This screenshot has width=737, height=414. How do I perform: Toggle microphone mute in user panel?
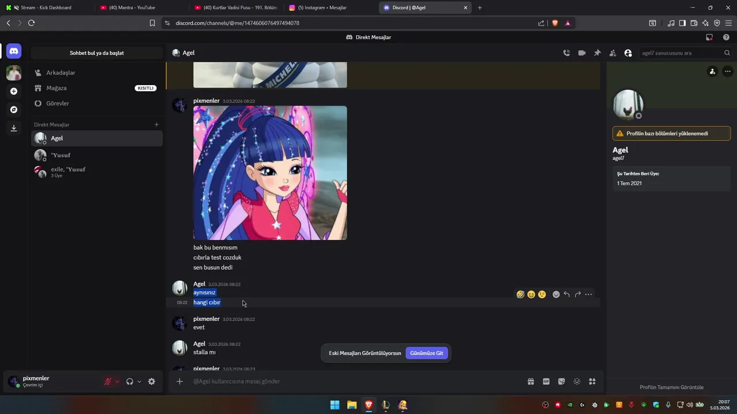pos(108,381)
